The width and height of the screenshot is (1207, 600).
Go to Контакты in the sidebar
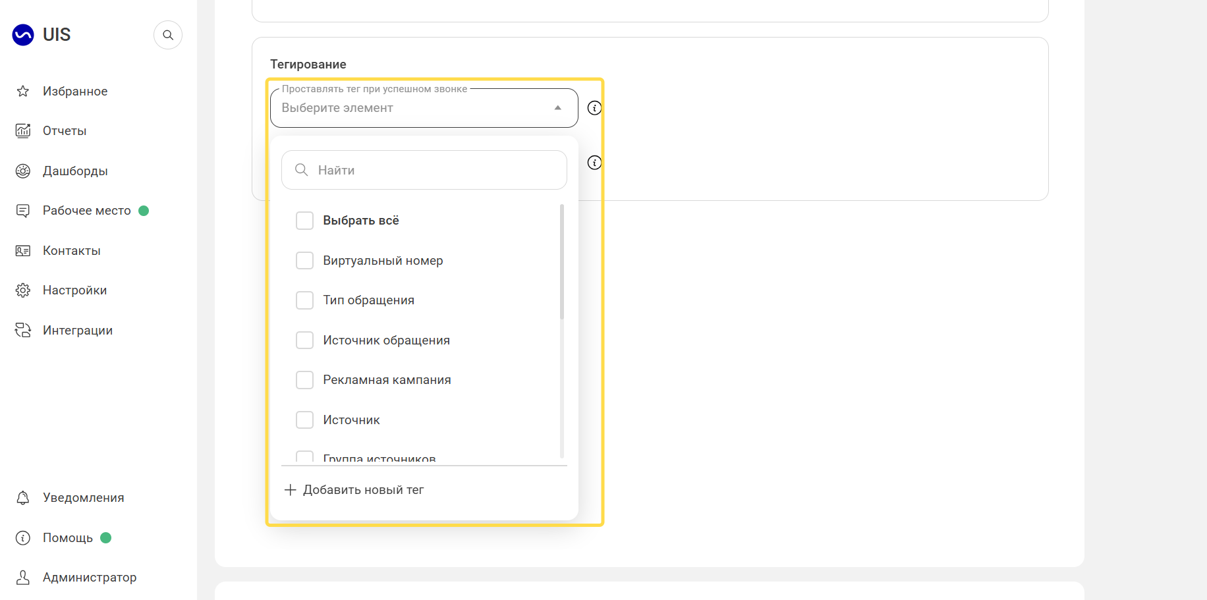point(71,251)
